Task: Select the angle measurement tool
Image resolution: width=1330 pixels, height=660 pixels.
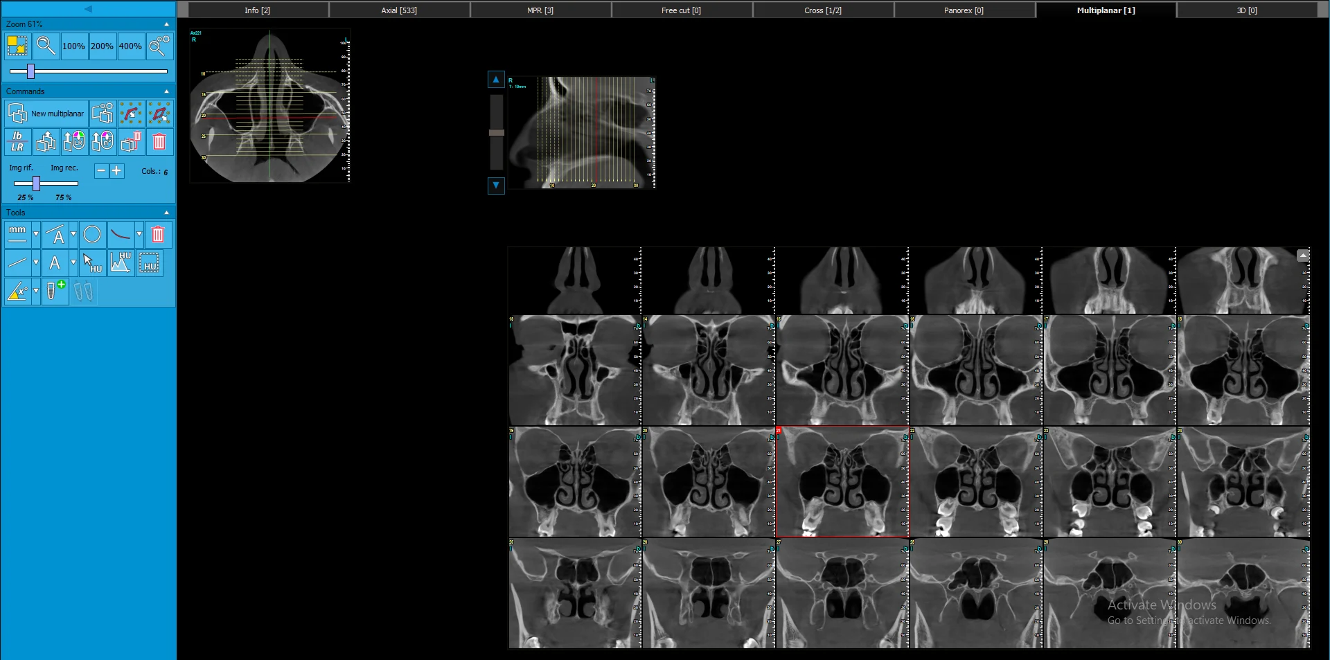Action: (17, 292)
